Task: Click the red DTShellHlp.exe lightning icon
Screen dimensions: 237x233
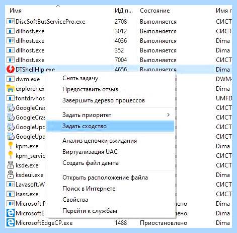Action: (x=11, y=69)
